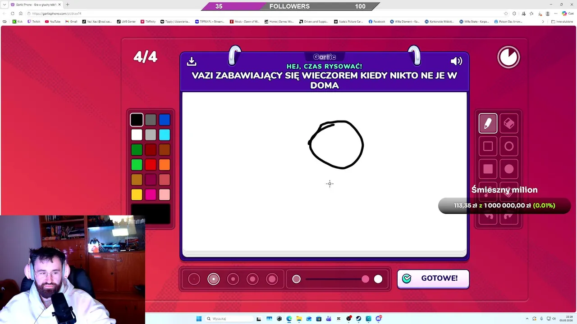Pick the bright red color swatch

(151, 165)
